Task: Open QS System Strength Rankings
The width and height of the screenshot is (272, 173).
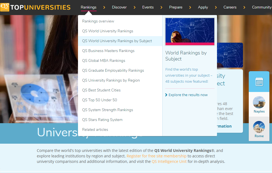Action: 120,110
